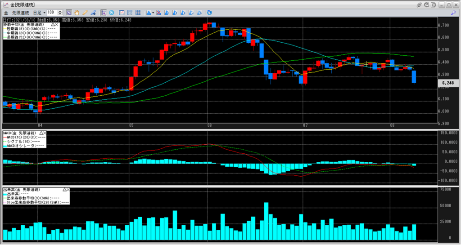Activate the hand pan tool

77,13
